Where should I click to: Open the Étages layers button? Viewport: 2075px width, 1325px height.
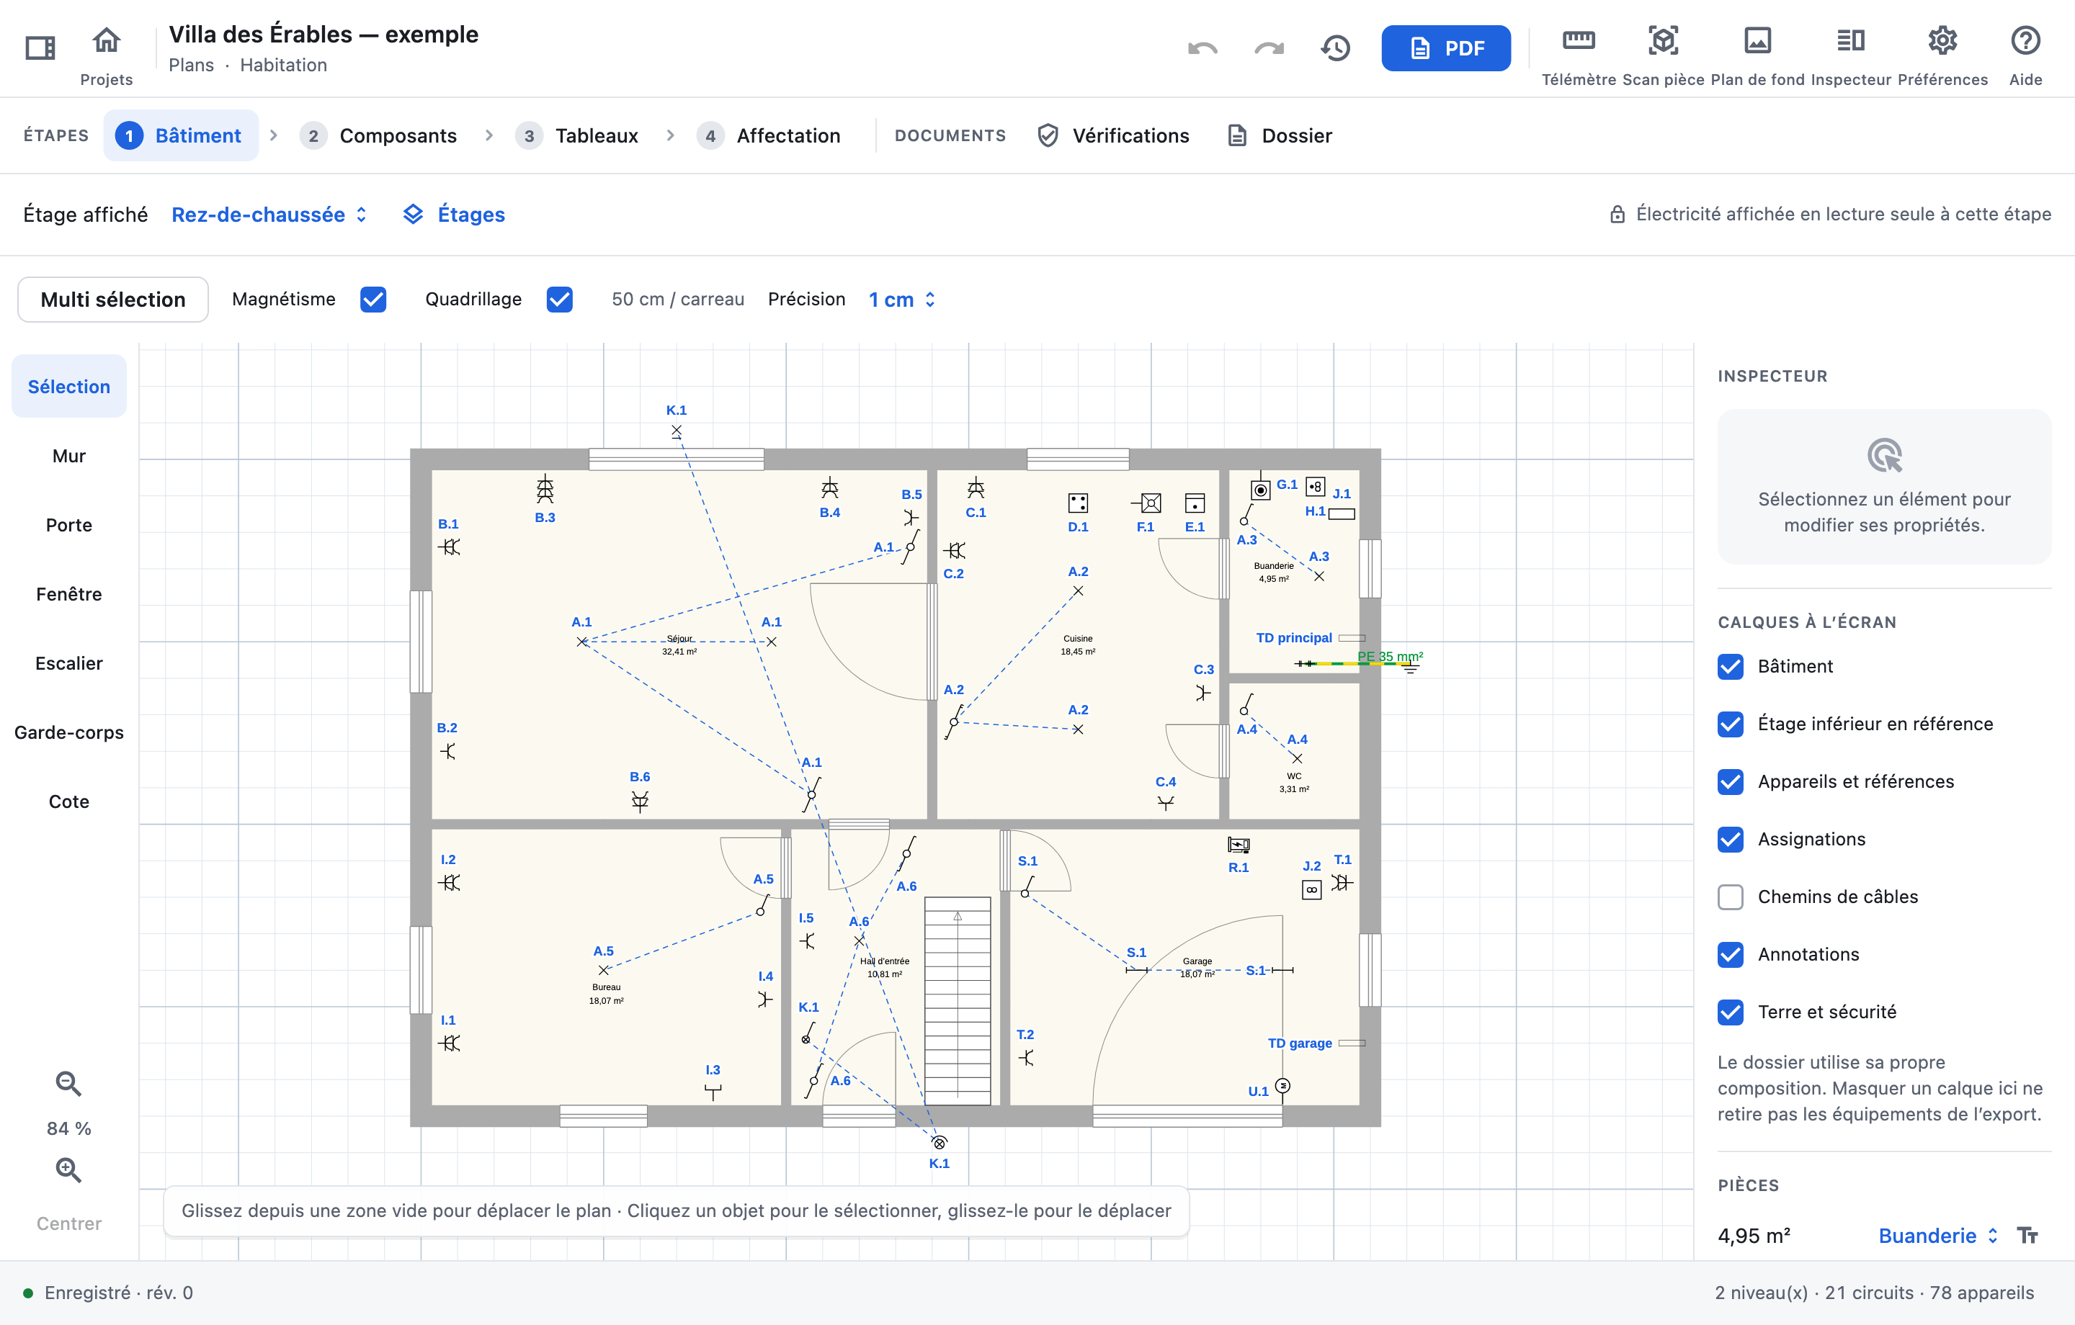(454, 215)
